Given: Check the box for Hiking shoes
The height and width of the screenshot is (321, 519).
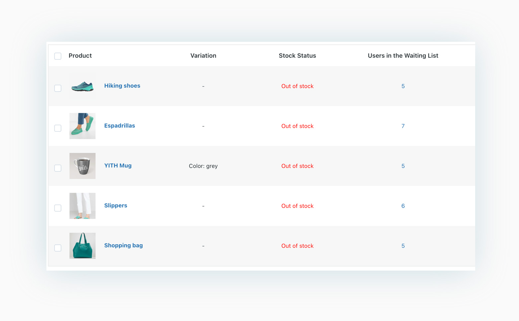Looking at the screenshot, I should [x=58, y=88].
